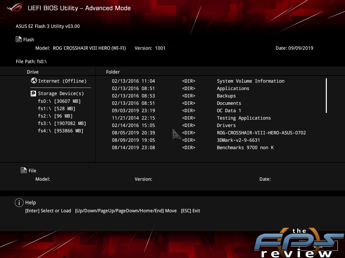
Task: Click the Drive column header
Action: pyautogui.click(x=33, y=72)
